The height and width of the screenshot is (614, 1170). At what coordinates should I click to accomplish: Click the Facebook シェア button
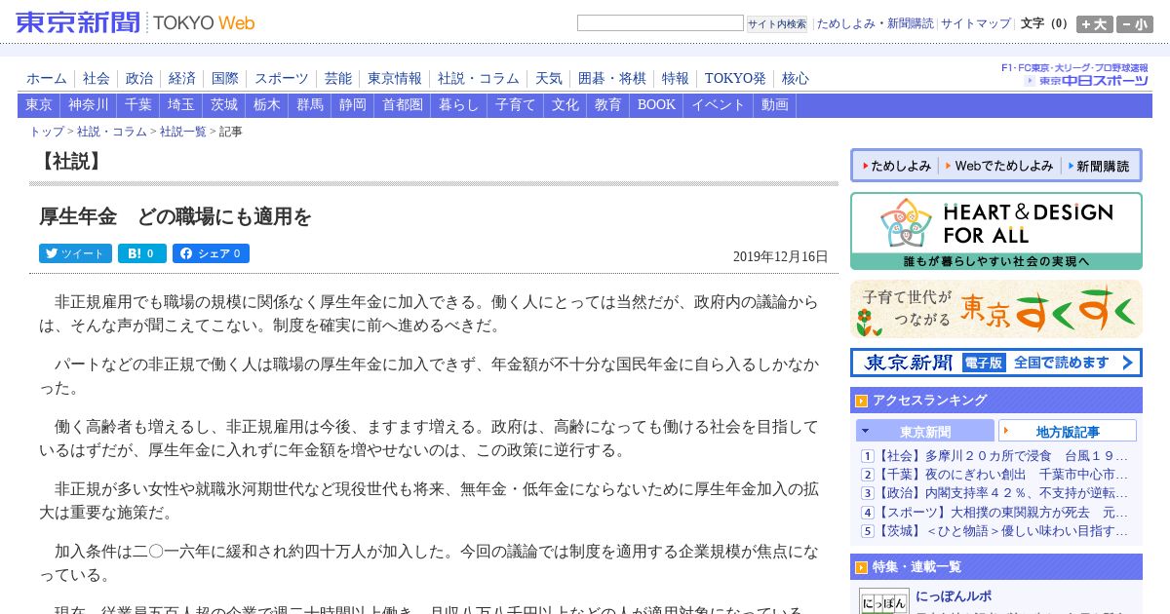[x=211, y=253]
